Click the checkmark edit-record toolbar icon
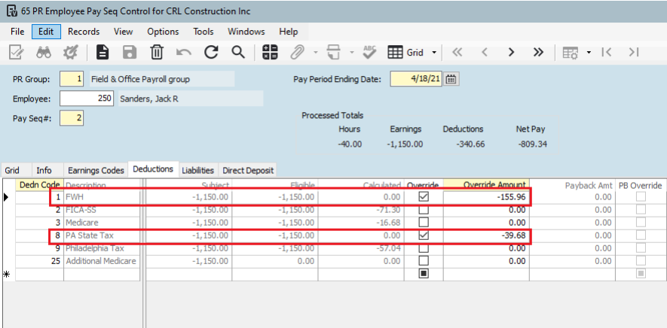667x328 pixels. [x=17, y=52]
